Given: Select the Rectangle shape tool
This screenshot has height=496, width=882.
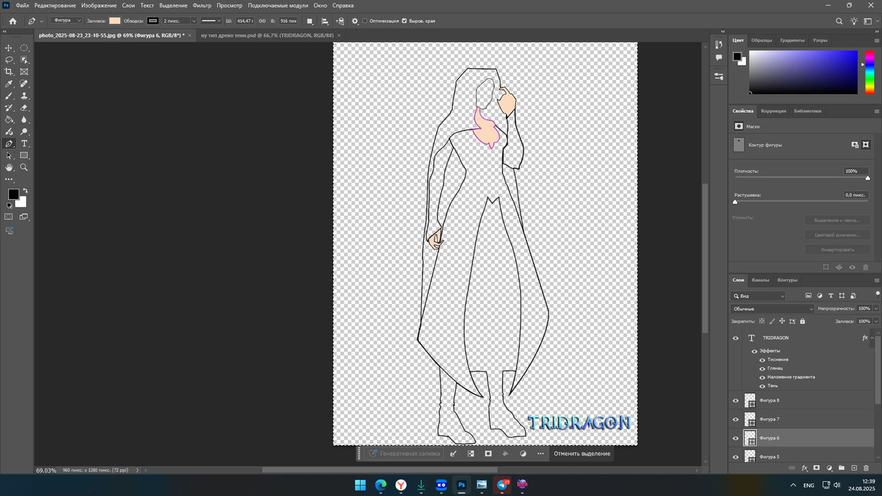Looking at the screenshot, I should point(24,156).
